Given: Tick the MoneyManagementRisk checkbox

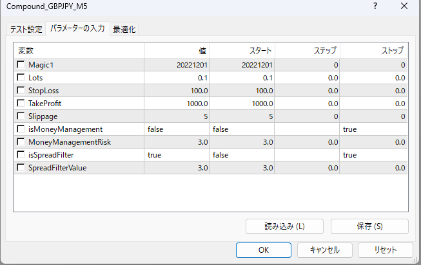Looking at the screenshot, I should [21, 142].
